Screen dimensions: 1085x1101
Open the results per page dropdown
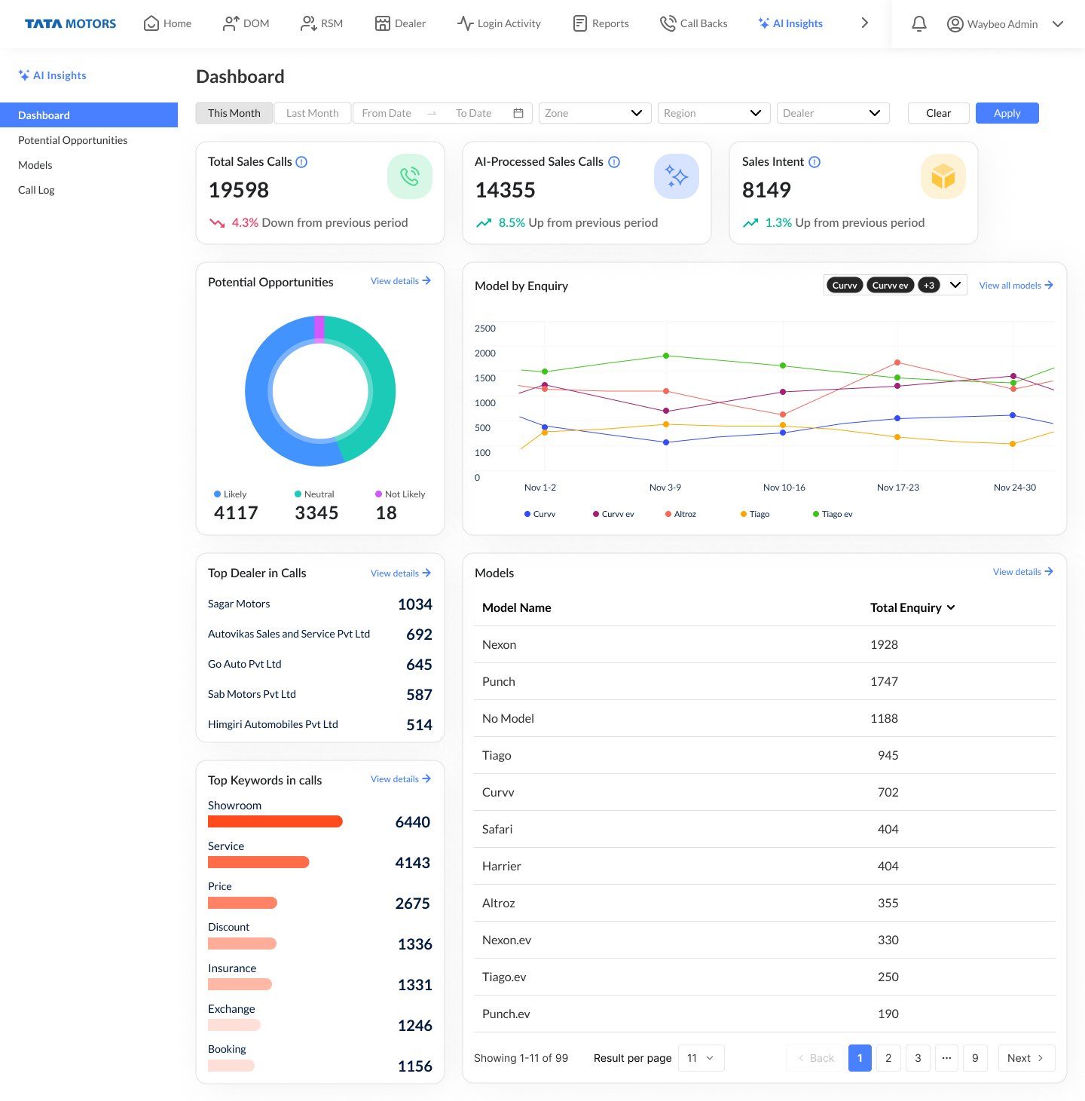701,1058
